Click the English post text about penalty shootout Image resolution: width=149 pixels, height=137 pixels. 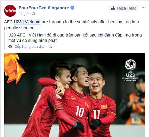71,25
